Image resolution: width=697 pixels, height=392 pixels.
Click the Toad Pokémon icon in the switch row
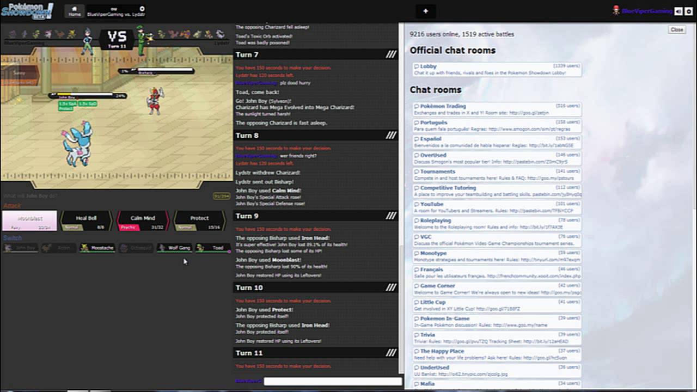click(200, 248)
